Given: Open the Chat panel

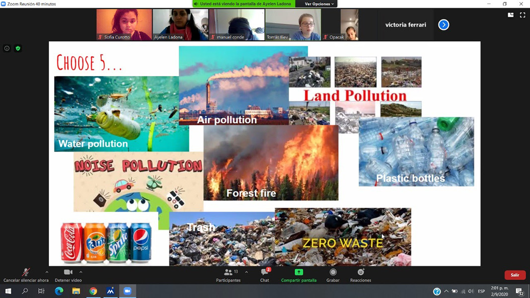Looking at the screenshot, I should click(264, 275).
